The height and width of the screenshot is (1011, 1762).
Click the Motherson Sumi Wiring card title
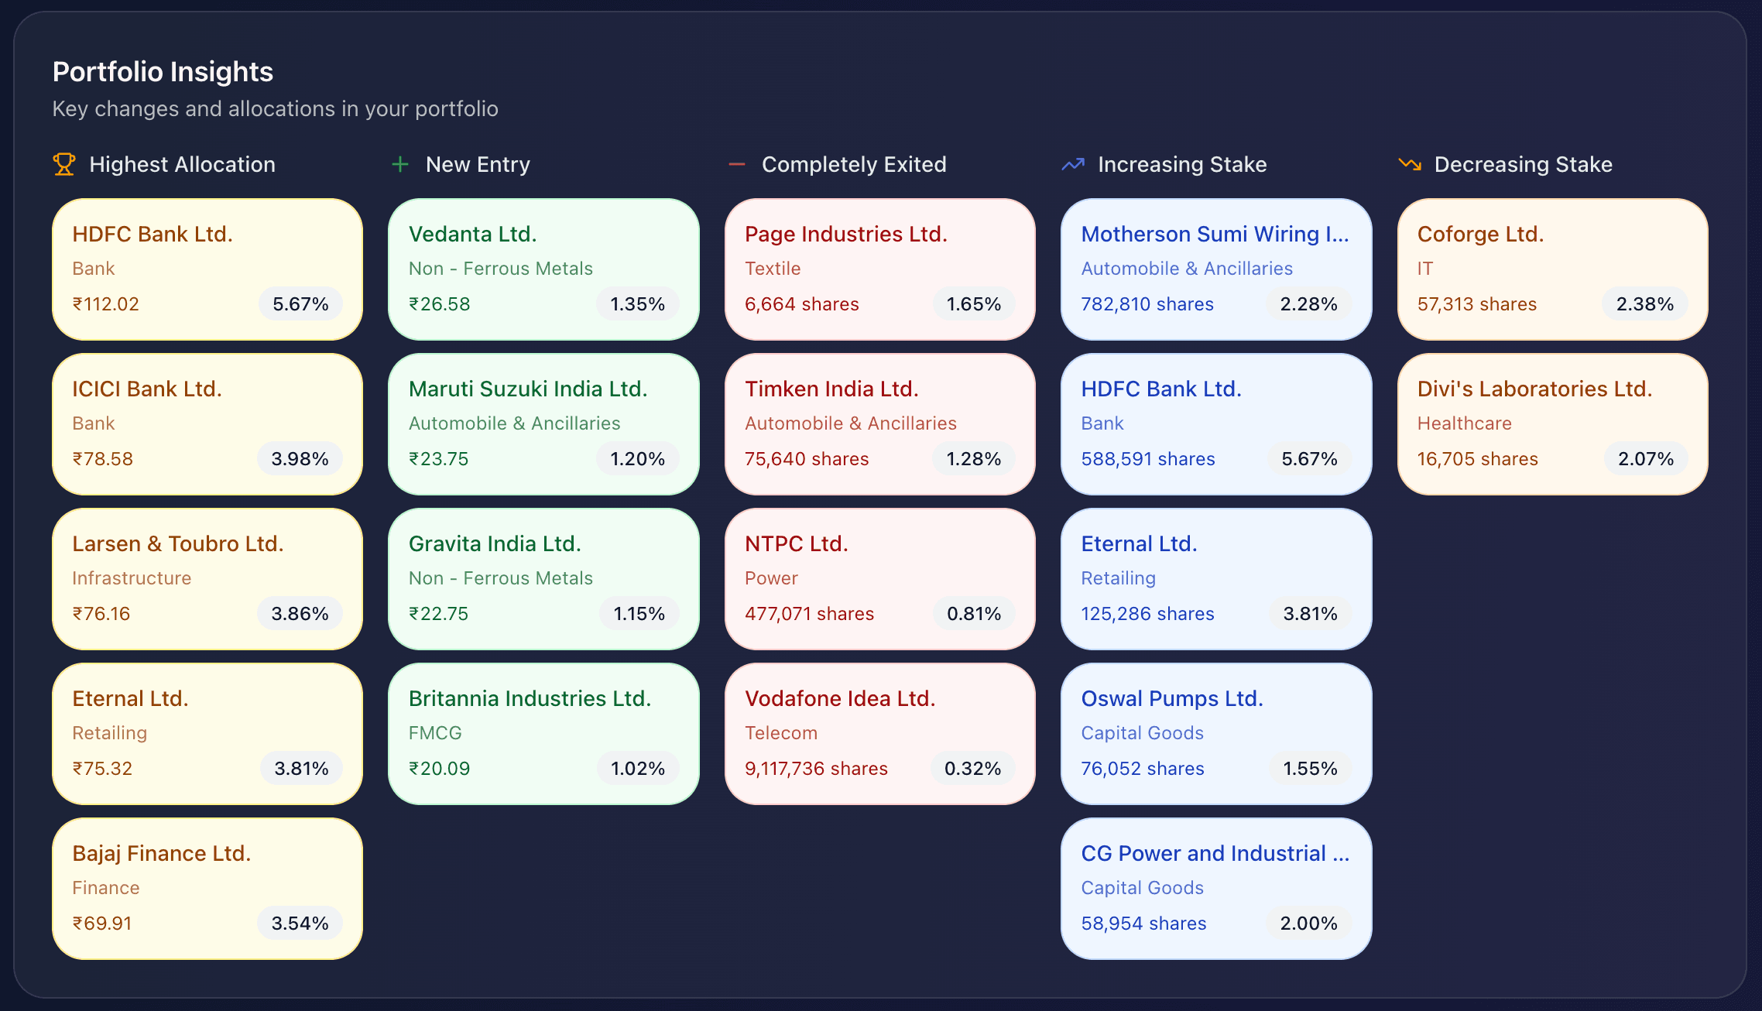[x=1215, y=234]
